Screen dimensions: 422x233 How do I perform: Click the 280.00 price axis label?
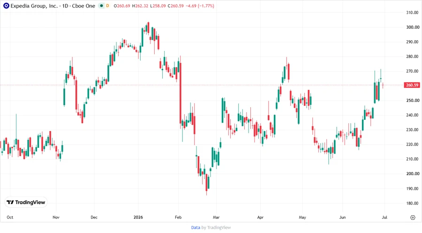click(x=413, y=56)
